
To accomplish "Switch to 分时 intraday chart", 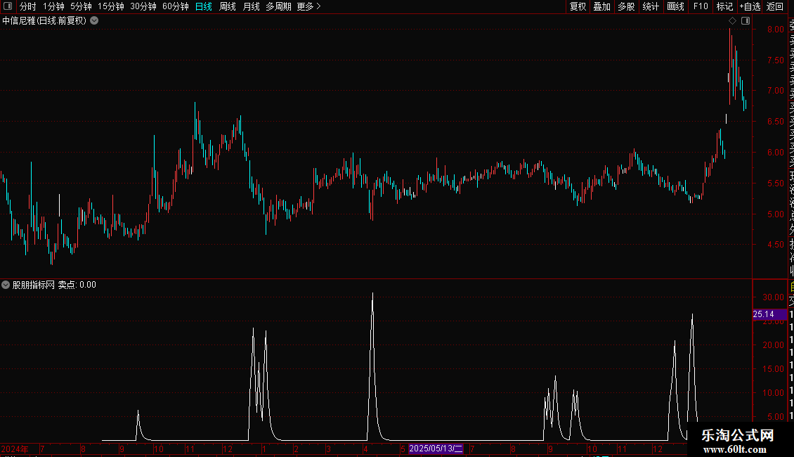I will [28, 6].
